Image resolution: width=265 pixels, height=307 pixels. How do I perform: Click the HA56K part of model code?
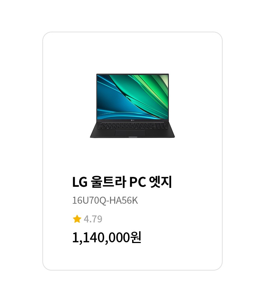(x=124, y=200)
